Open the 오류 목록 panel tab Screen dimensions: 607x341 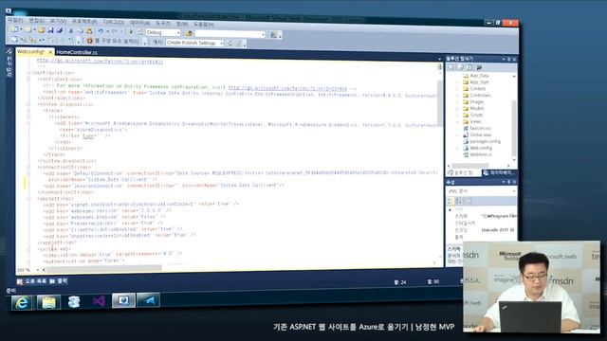click(32, 281)
